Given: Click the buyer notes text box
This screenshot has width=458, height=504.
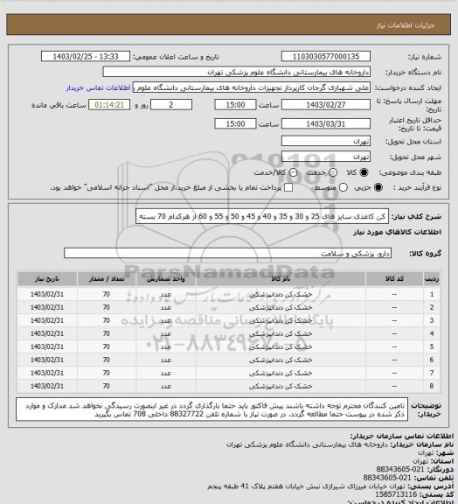Looking at the screenshot, I should (212, 409).
